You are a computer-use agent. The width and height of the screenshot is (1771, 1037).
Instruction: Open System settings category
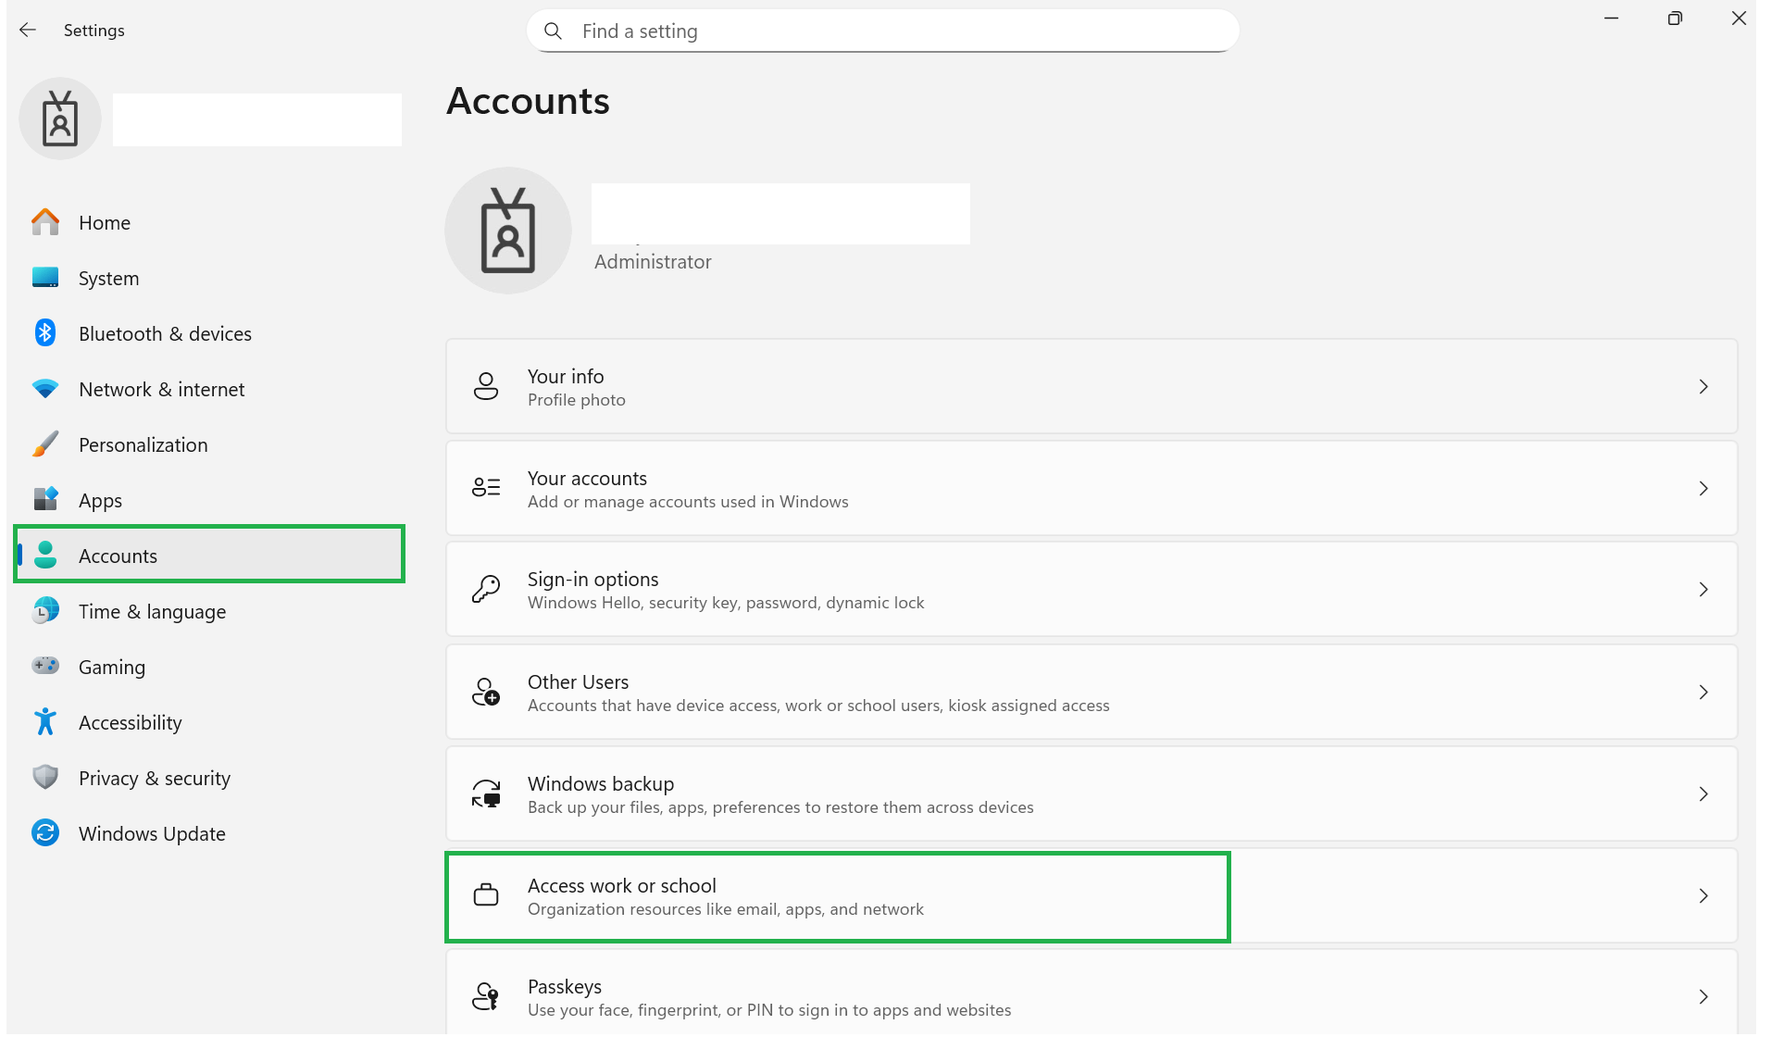click(x=210, y=278)
